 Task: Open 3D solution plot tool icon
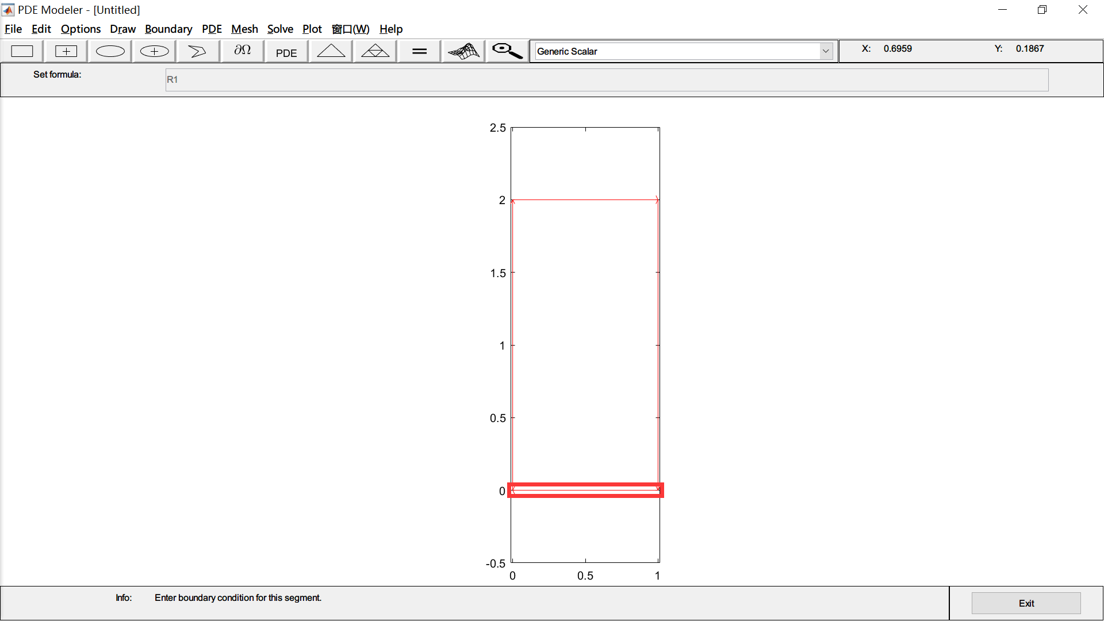(463, 51)
